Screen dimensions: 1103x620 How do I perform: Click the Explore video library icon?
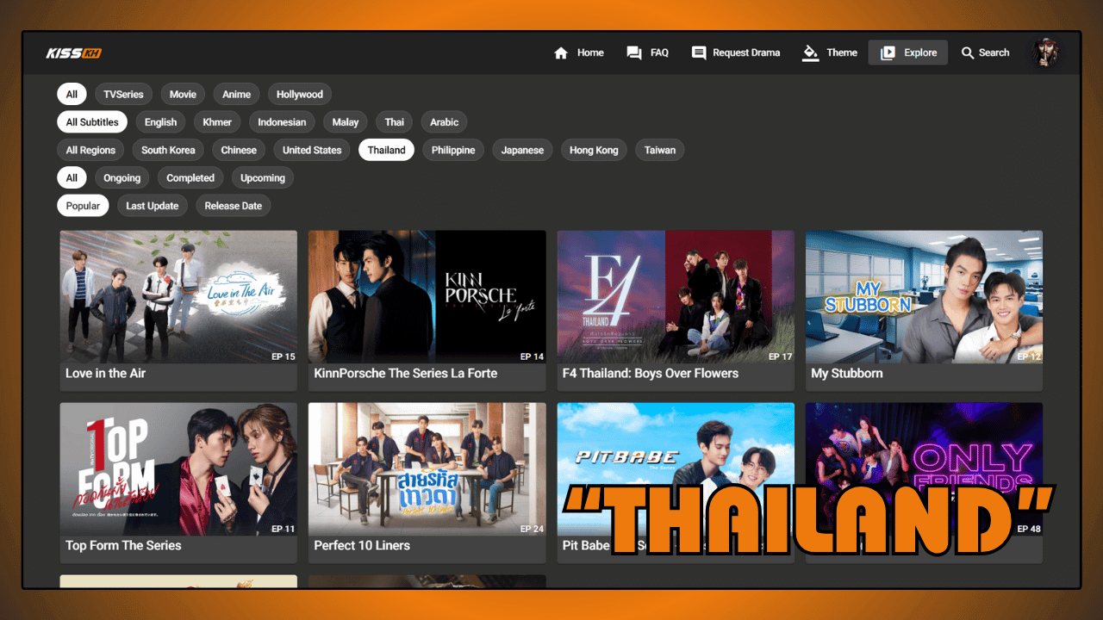888,53
